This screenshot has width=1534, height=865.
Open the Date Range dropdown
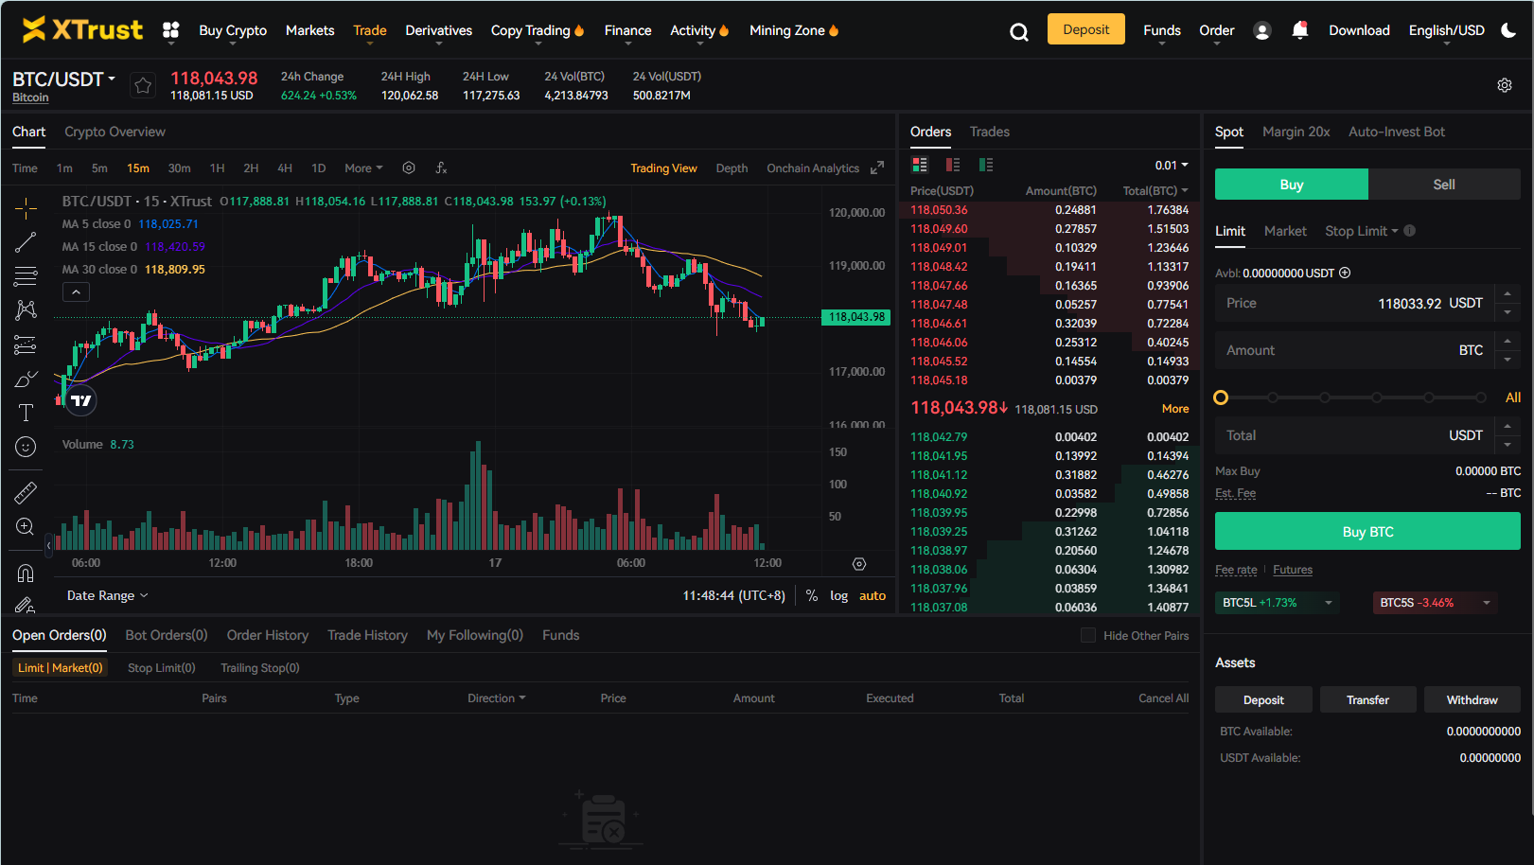coord(108,595)
